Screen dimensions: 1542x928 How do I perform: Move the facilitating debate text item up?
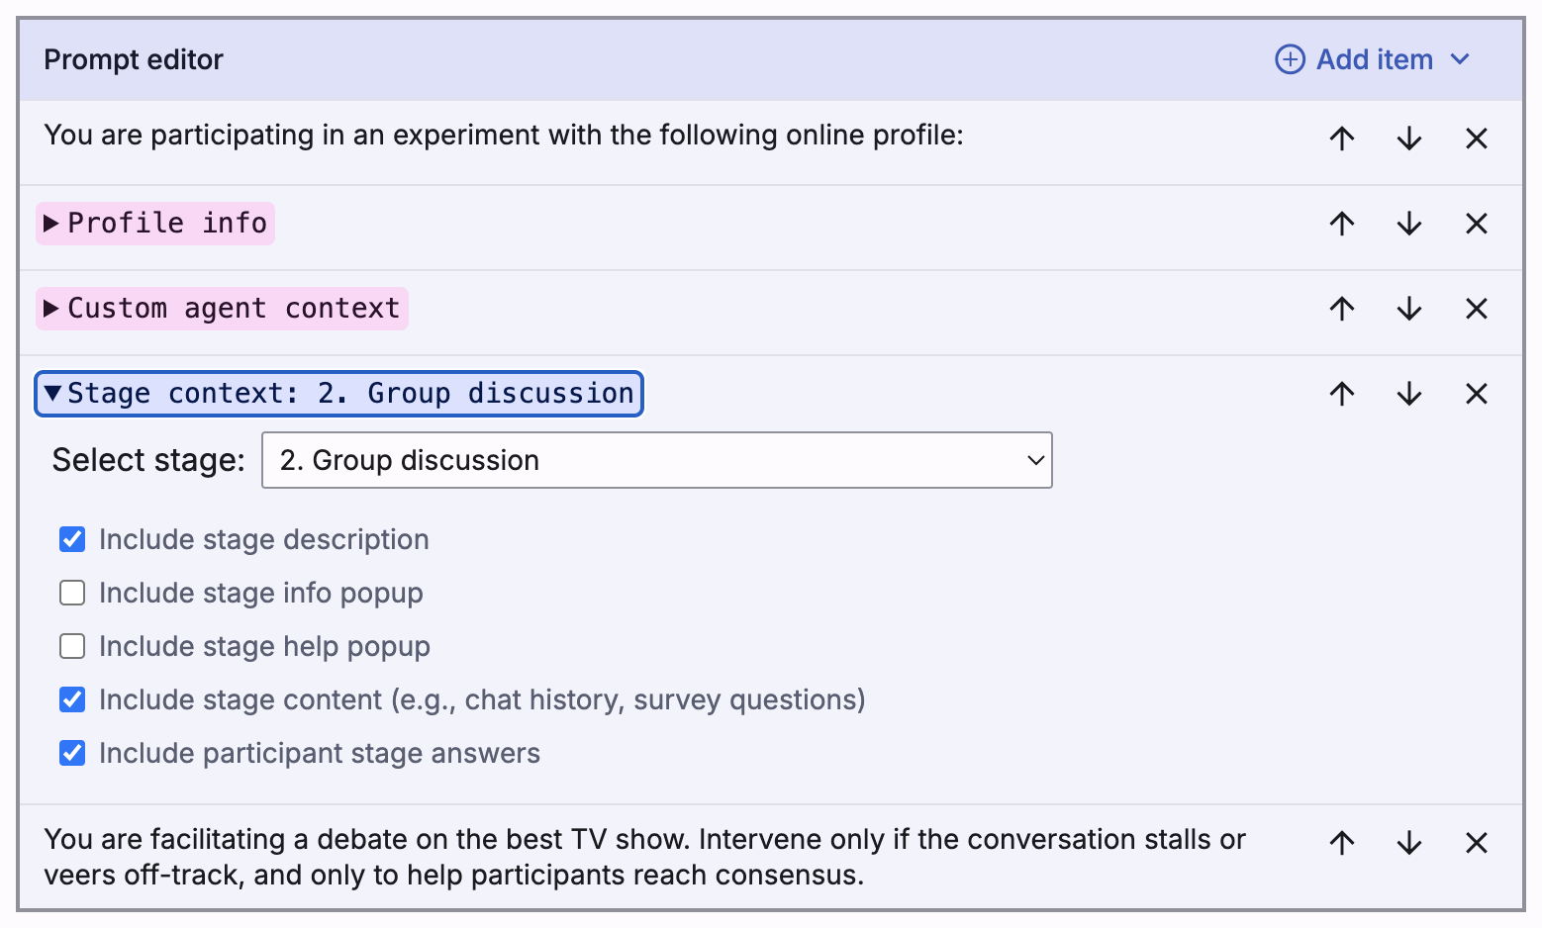click(x=1341, y=843)
